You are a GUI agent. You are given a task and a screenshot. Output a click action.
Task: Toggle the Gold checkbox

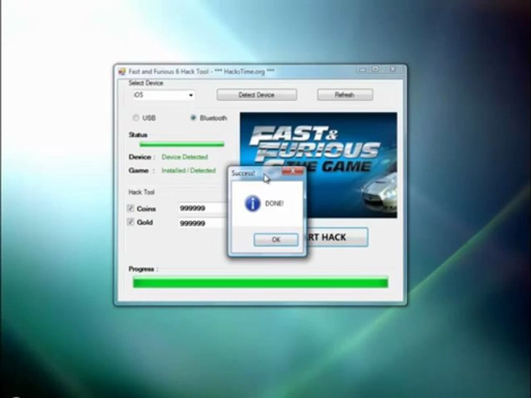point(131,222)
